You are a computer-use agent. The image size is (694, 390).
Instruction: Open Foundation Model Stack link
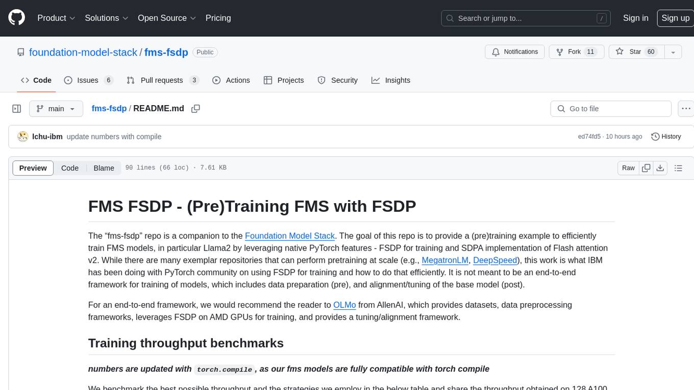[x=290, y=236]
